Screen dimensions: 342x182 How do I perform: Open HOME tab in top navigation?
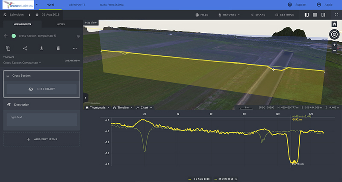[x=50, y=5]
